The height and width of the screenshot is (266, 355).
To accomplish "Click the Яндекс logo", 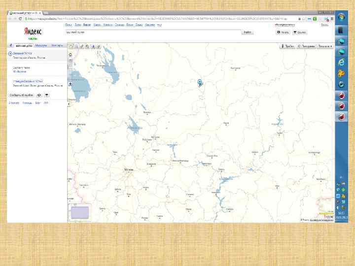I will point(33,32).
